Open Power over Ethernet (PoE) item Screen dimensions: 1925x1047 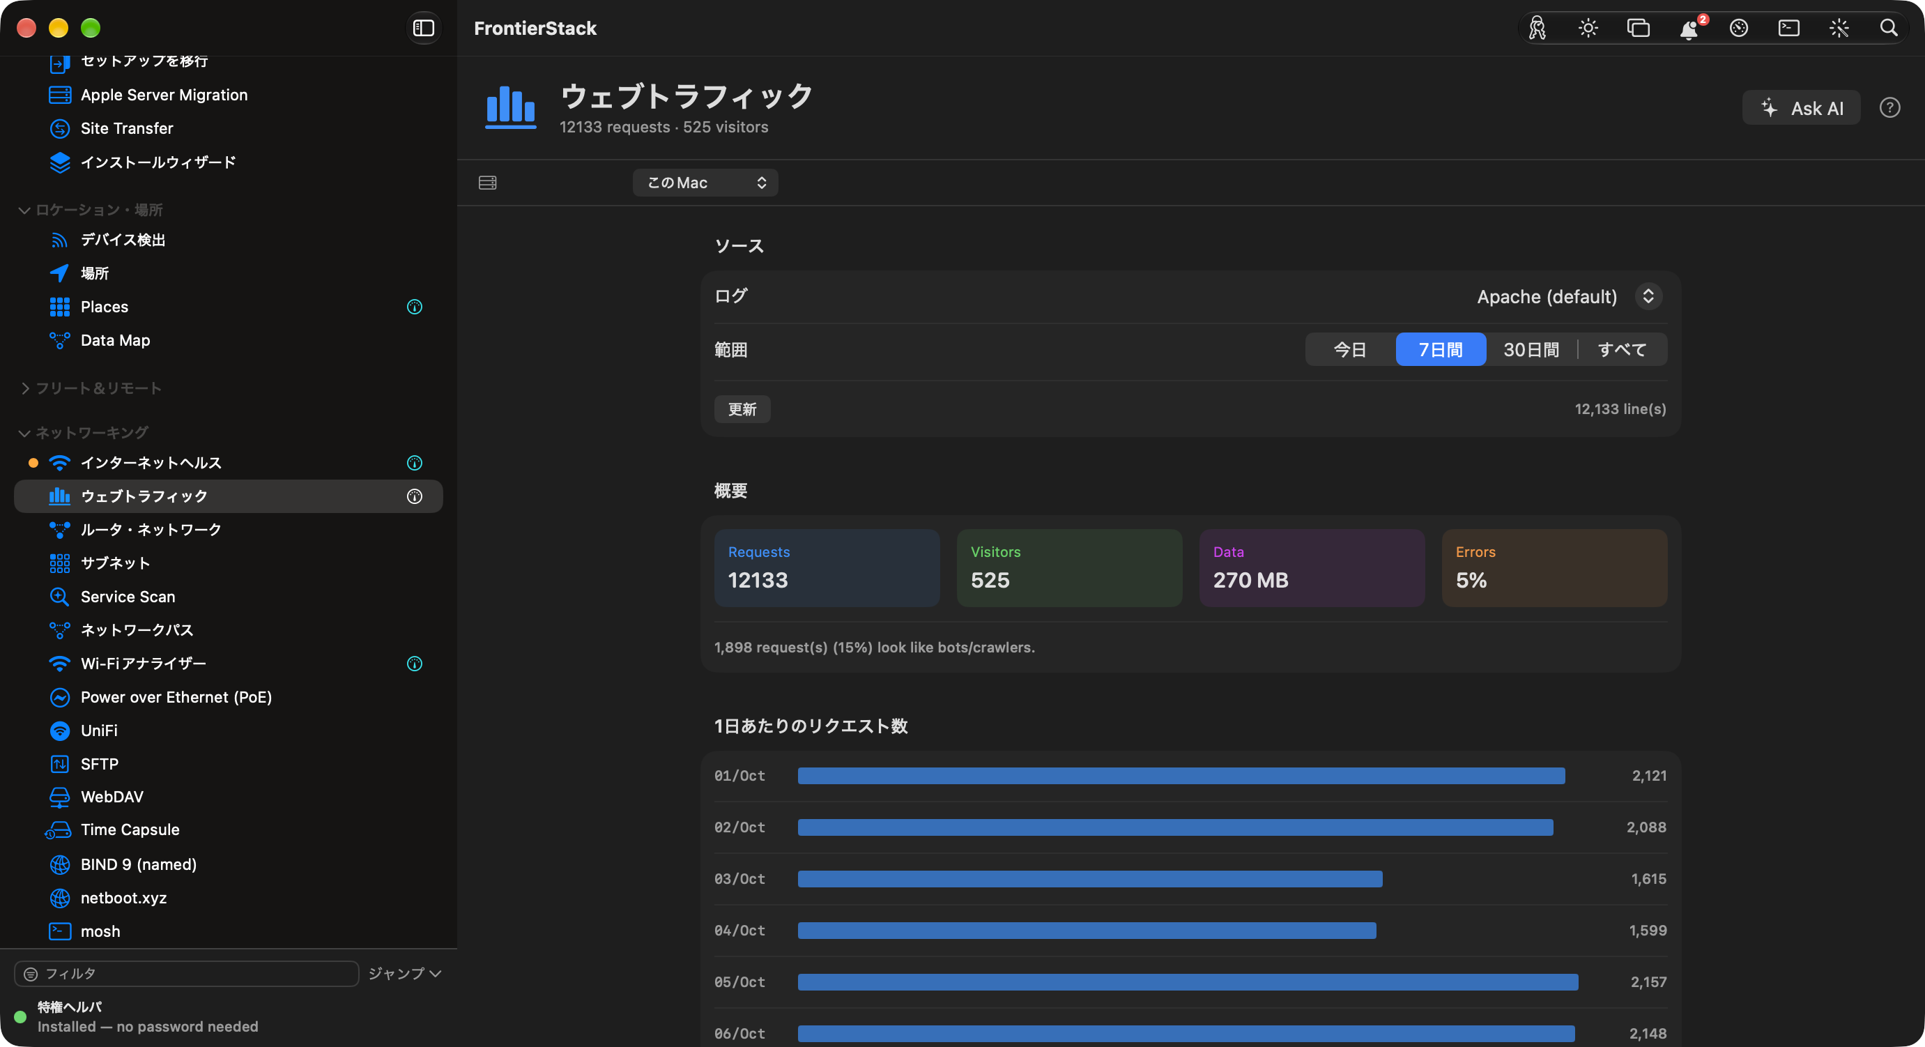tap(229, 697)
